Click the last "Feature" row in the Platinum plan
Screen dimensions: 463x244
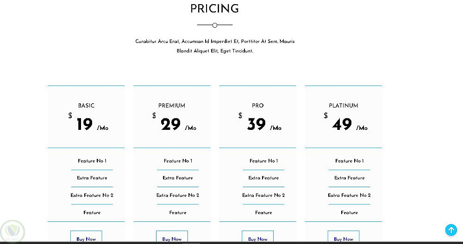click(x=350, y=213)
